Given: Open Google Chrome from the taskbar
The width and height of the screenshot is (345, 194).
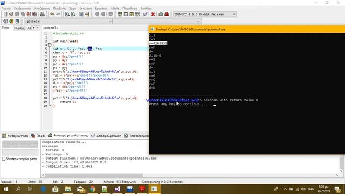Looking at the screenshot, I should coord(93,189).
